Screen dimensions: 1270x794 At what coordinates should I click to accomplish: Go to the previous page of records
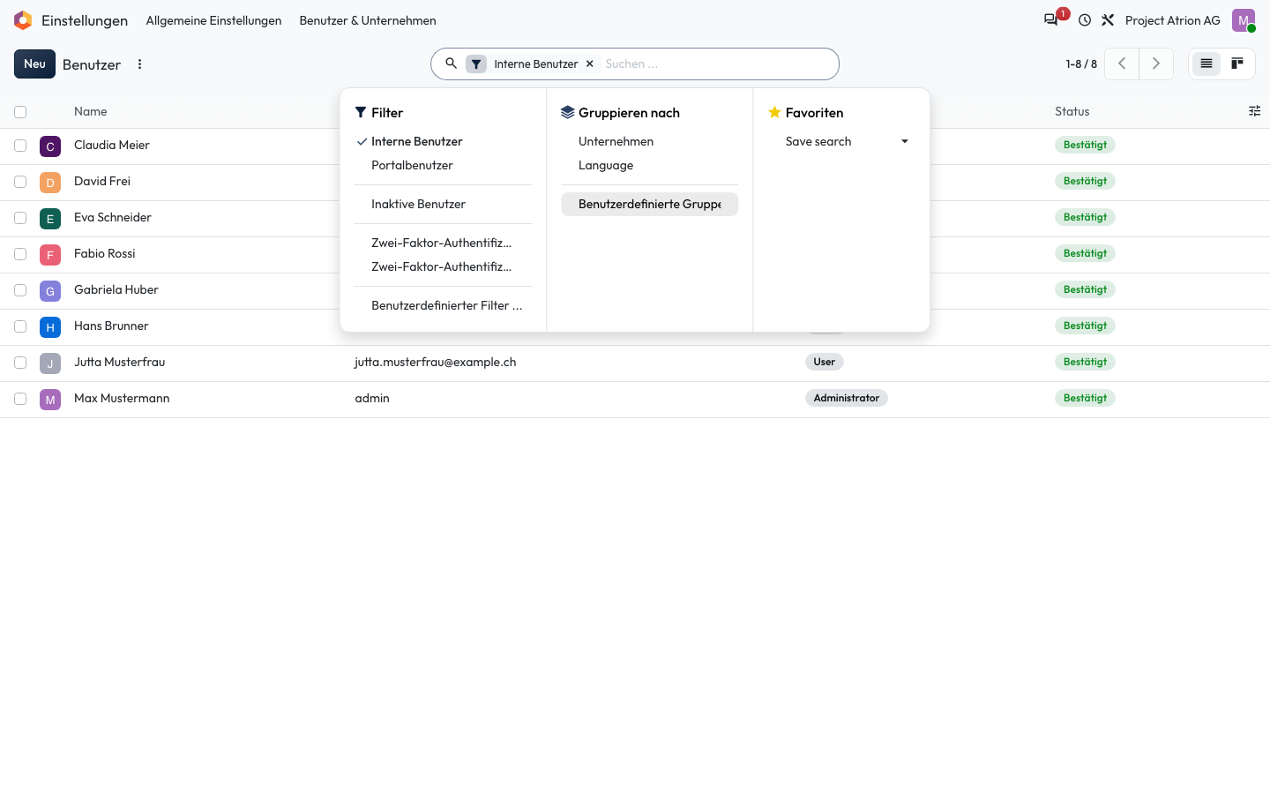pos(1122,64)
